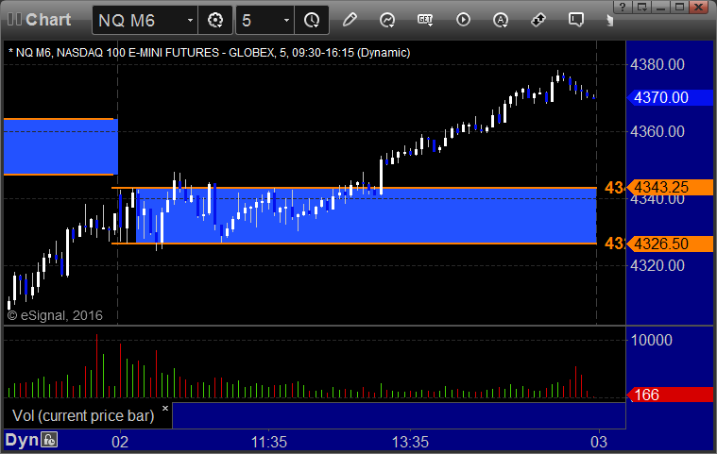Toggle the Dyn lock icon

49,440
